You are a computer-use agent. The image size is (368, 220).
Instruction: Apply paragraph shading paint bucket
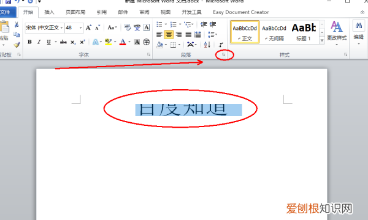pyautogui.click(x=159, y=45)
